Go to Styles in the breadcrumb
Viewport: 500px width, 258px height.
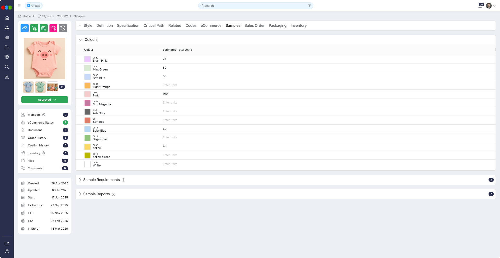tap(46, 16)
